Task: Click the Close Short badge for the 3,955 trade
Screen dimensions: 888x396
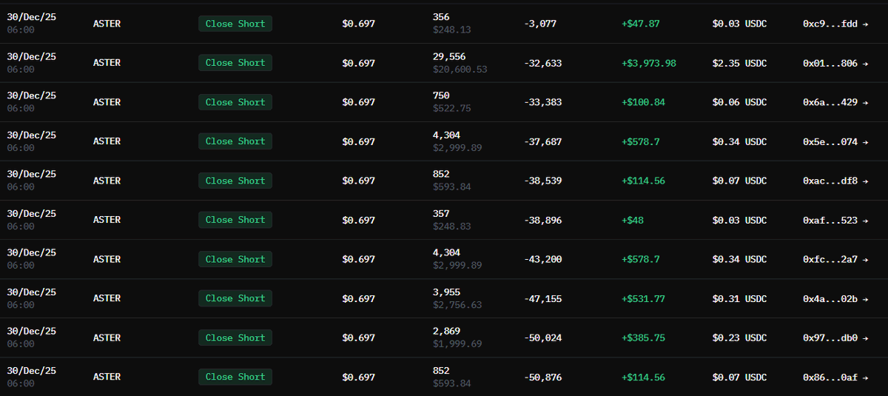Action: (235, 298)
